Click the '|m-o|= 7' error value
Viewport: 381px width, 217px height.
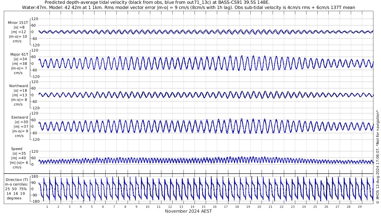click(x=19, y=68)
